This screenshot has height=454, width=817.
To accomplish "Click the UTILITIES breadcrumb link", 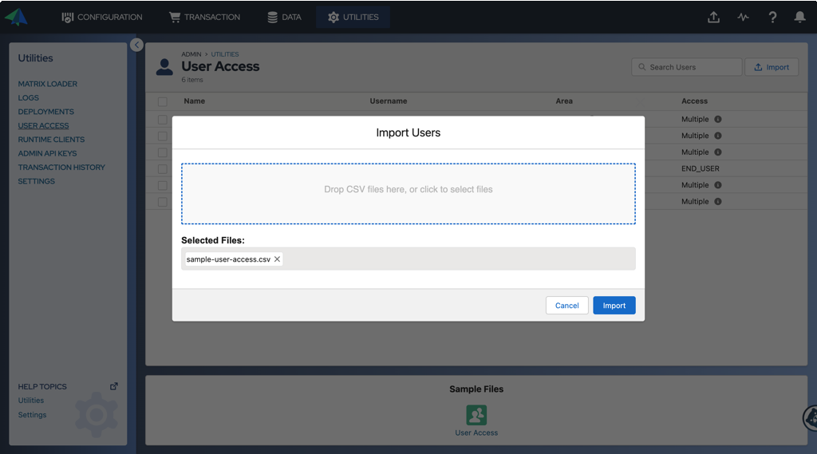I will pos(224,54).
